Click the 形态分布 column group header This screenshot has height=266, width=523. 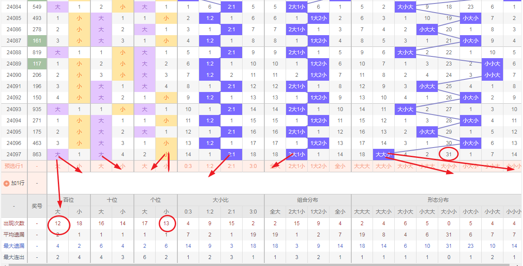point(438,200)
